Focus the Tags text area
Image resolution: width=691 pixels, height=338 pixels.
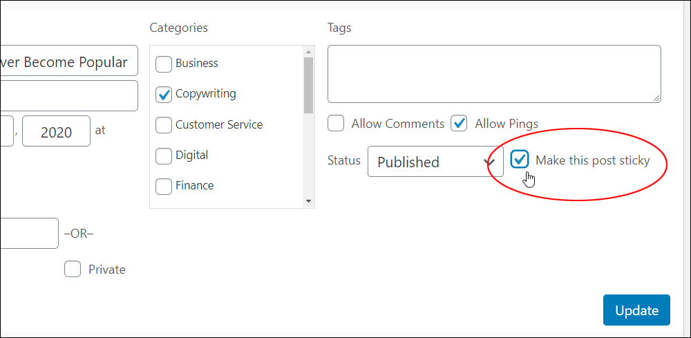pyautogui.click(x=494, y=74)
